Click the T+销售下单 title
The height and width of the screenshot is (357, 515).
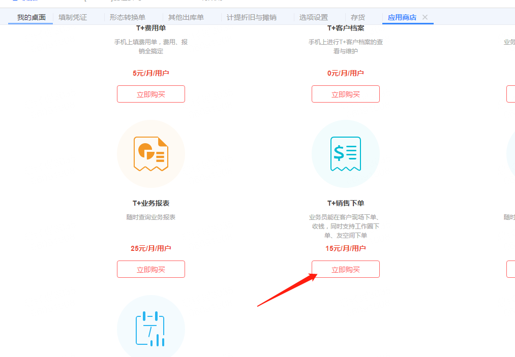346,204
